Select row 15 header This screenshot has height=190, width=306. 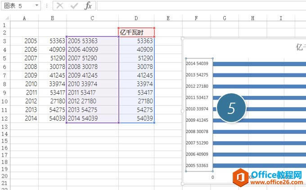(x=4, y=141)
